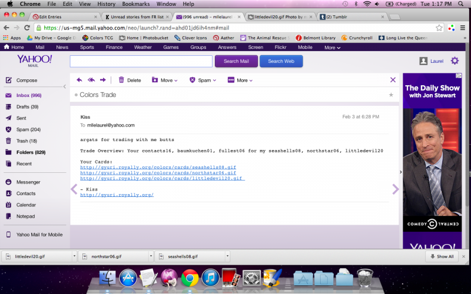Collapse the ad panel with small arrow

click(x=401, y=172)
